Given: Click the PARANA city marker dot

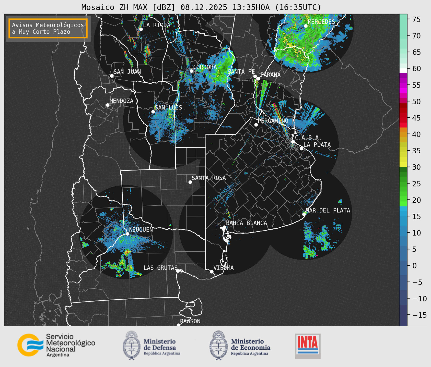Looking at the screenshot, I should pos(258,79).
